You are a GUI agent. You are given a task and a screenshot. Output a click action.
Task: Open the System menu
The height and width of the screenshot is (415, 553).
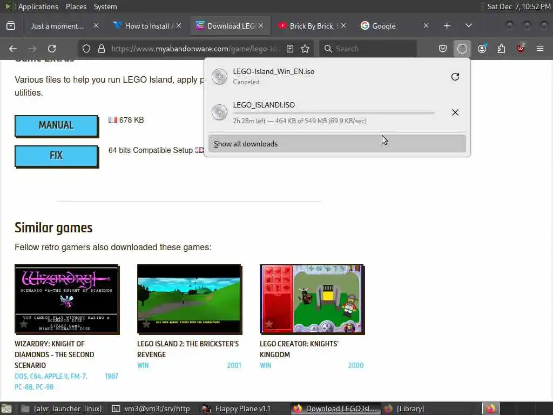(x=105, y=6)
